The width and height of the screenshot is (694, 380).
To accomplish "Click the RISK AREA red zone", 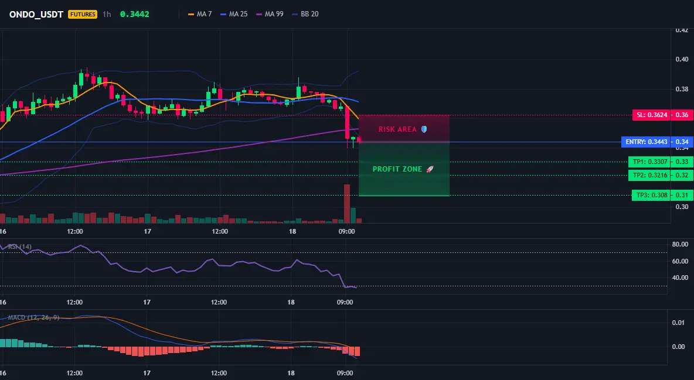I will click(404, 129).
